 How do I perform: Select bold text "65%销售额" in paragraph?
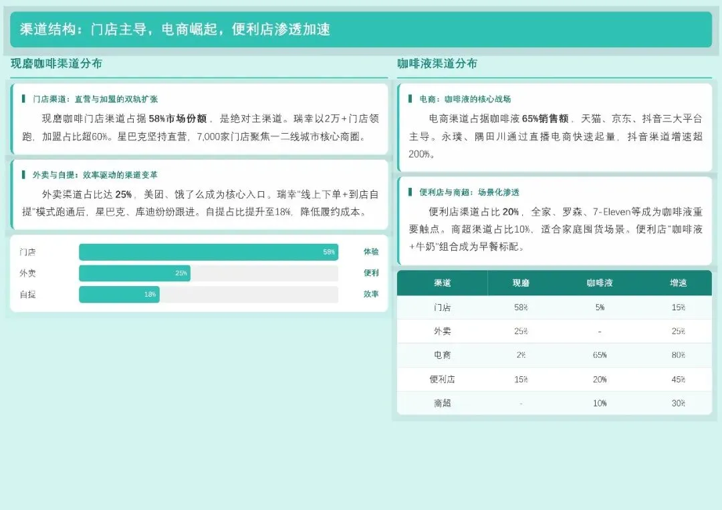pyautogui.click(x=546, y=119)
